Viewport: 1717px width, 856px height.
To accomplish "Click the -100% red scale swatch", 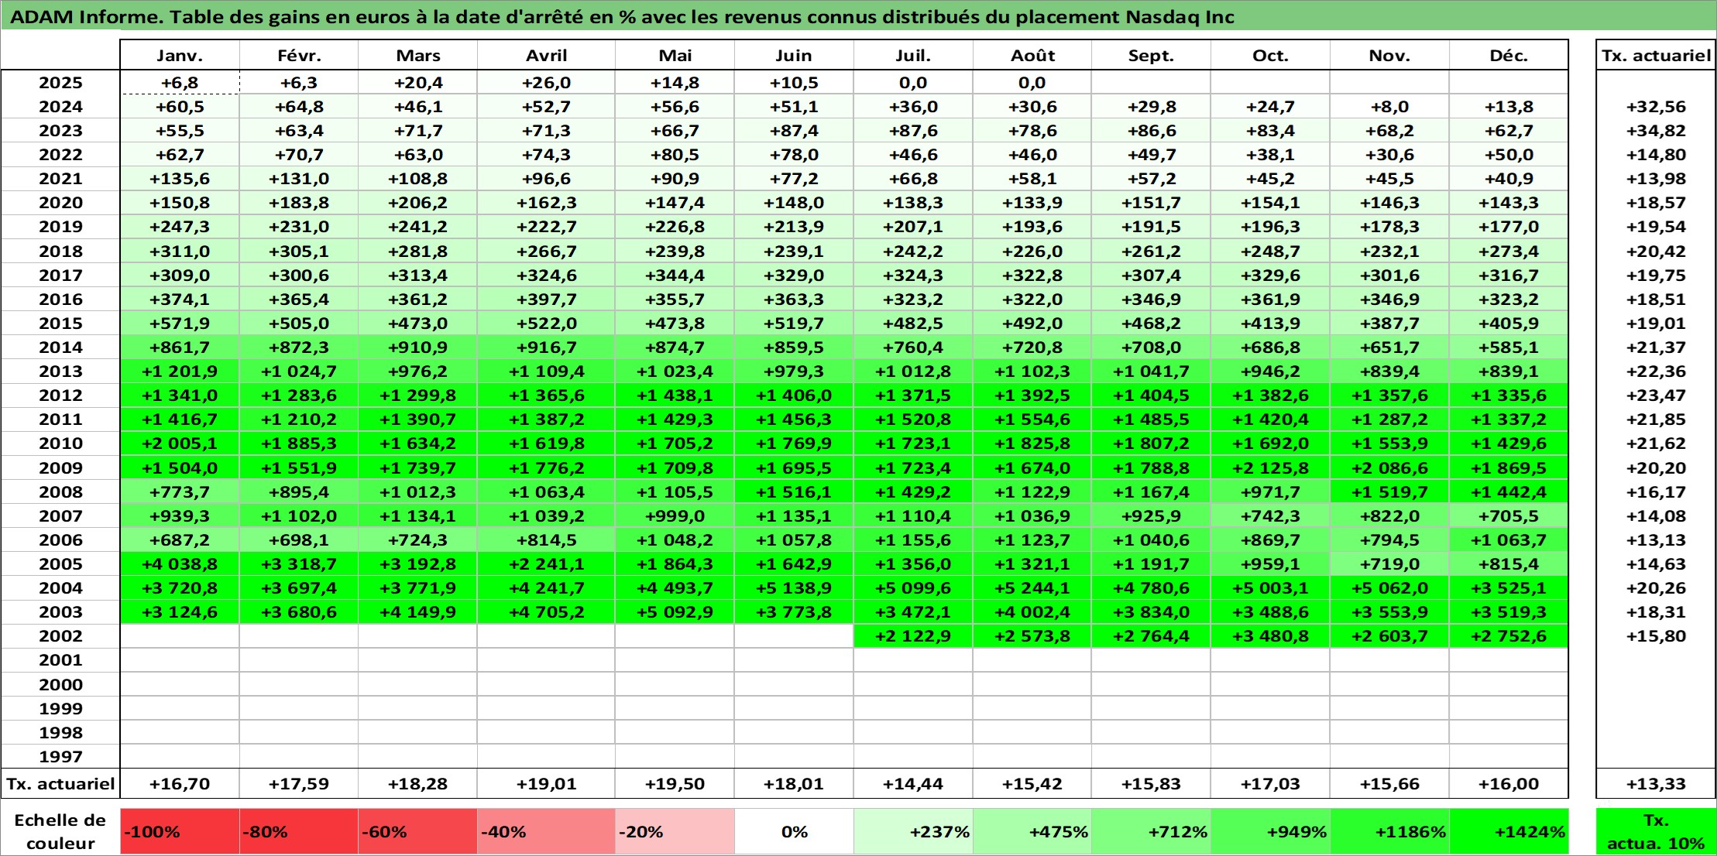I will click(x=180, y=832).
